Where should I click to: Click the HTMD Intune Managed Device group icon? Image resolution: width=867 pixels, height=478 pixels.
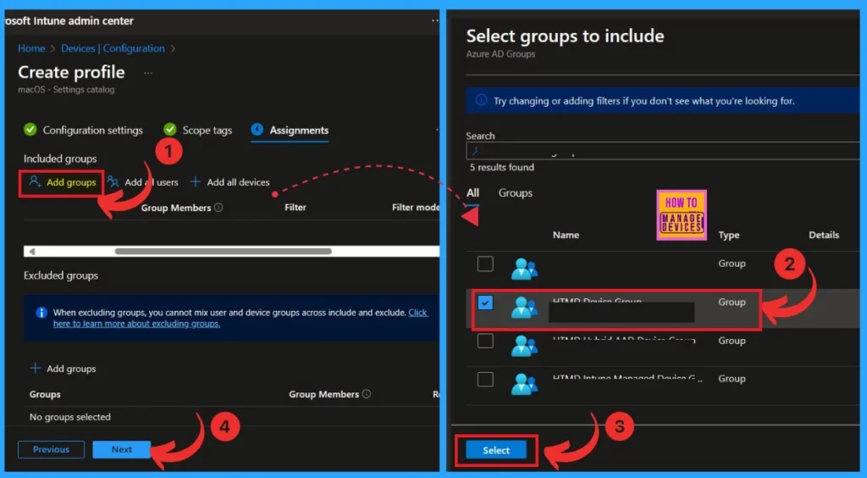(x=523, y=384)
